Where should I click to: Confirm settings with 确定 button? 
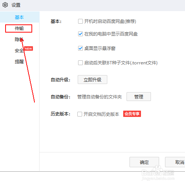[144, 162]
